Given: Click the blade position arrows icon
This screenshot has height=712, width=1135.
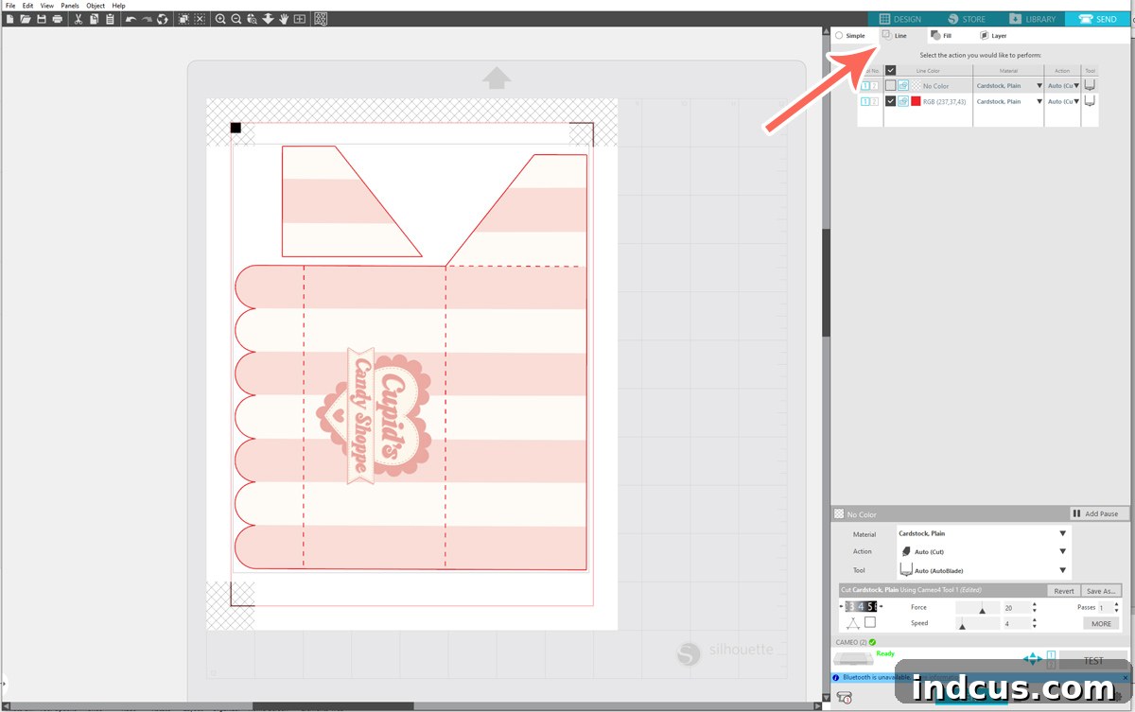Looking at the screenshot, I should 1032,659.
